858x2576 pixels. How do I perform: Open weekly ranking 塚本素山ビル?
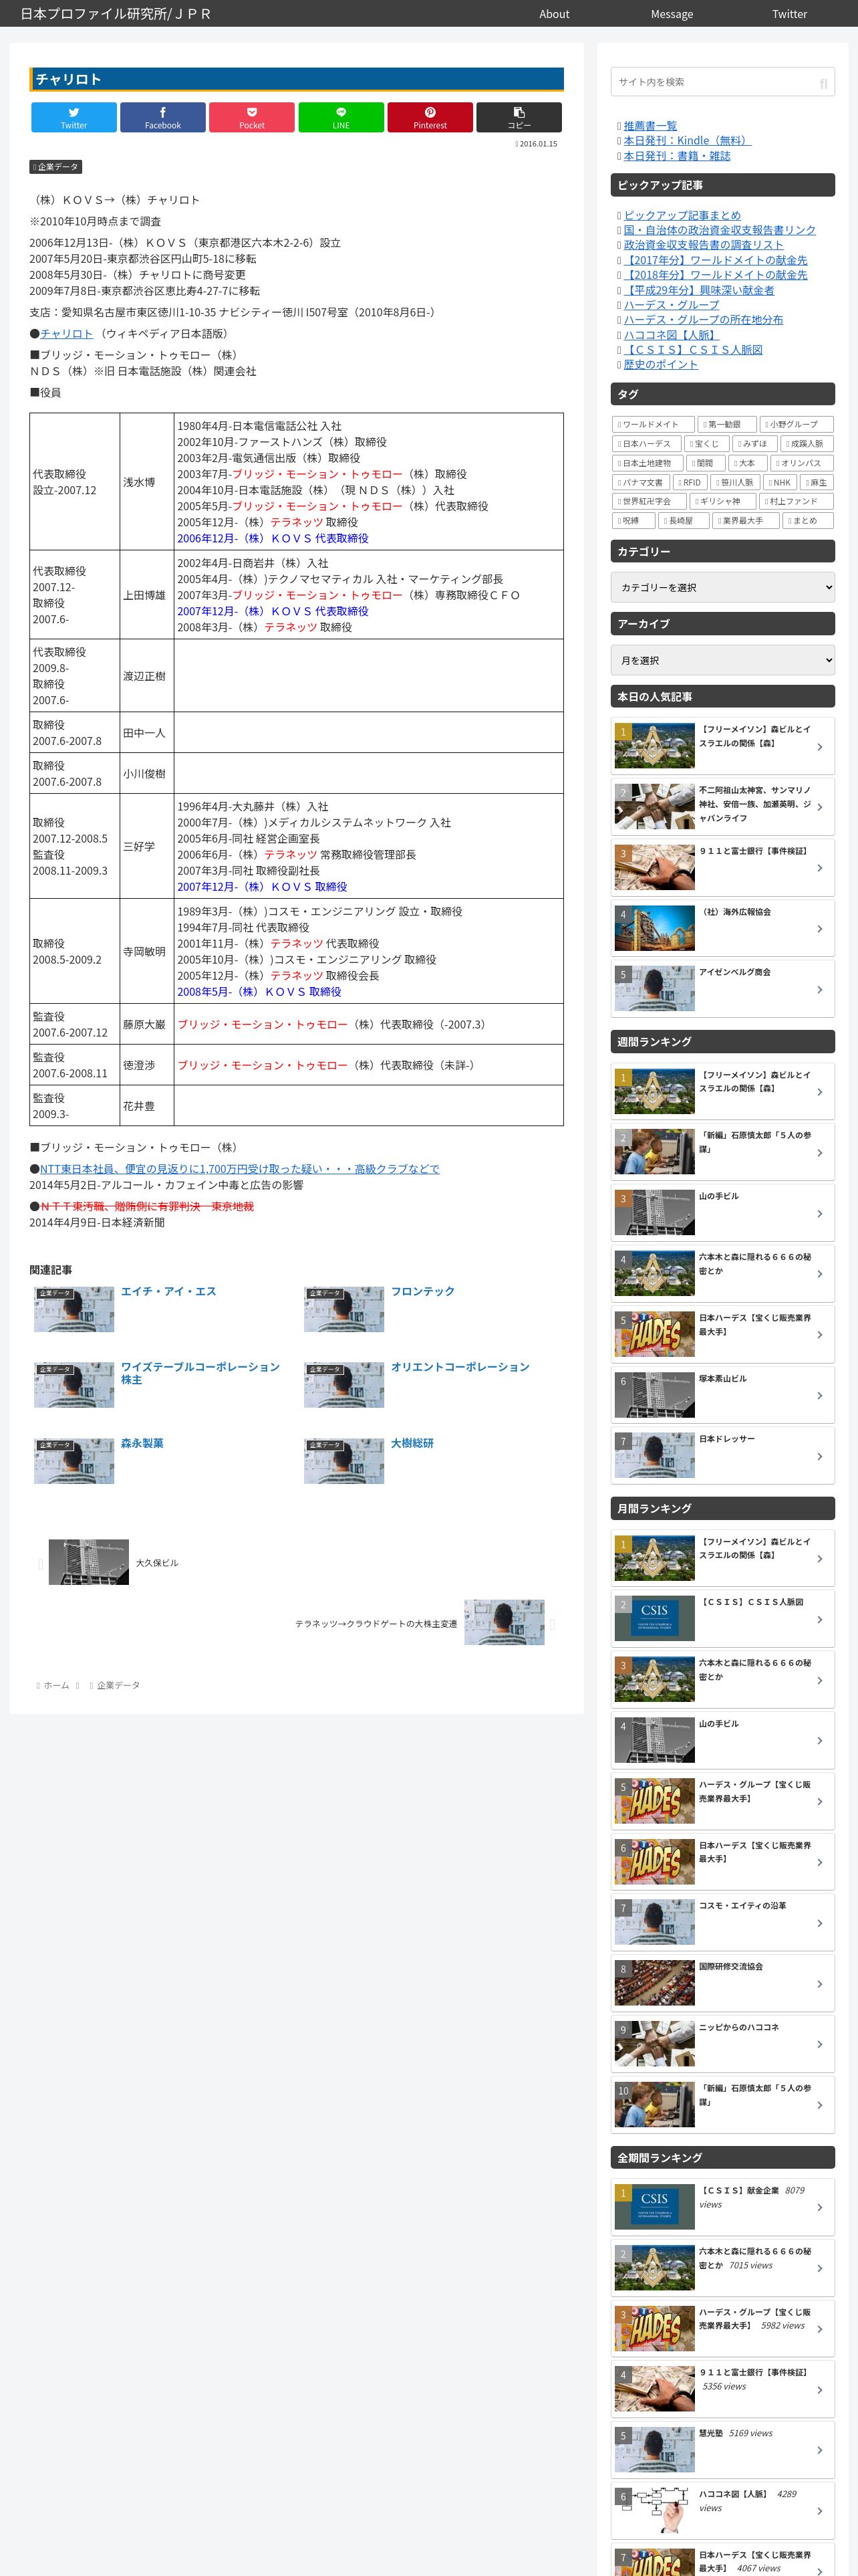tap(722, 1395)
